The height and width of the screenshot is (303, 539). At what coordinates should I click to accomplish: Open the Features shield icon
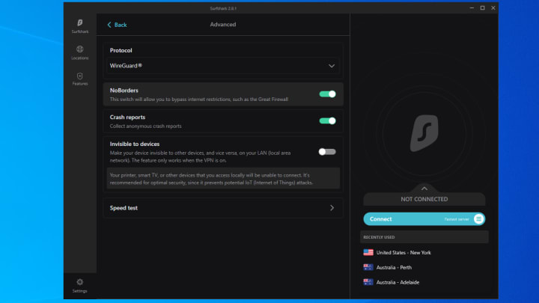[80, 76]
